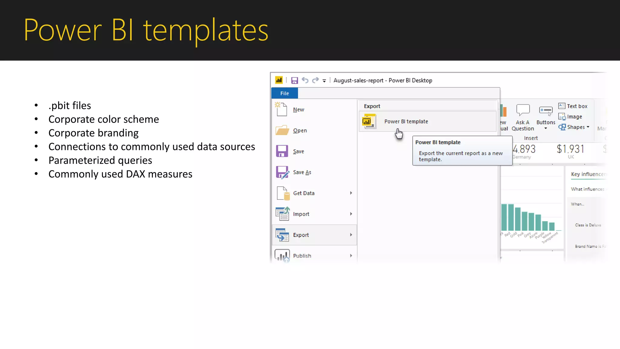
Task: Click the Ask A Question label
Action: click(x=523, y=125)
